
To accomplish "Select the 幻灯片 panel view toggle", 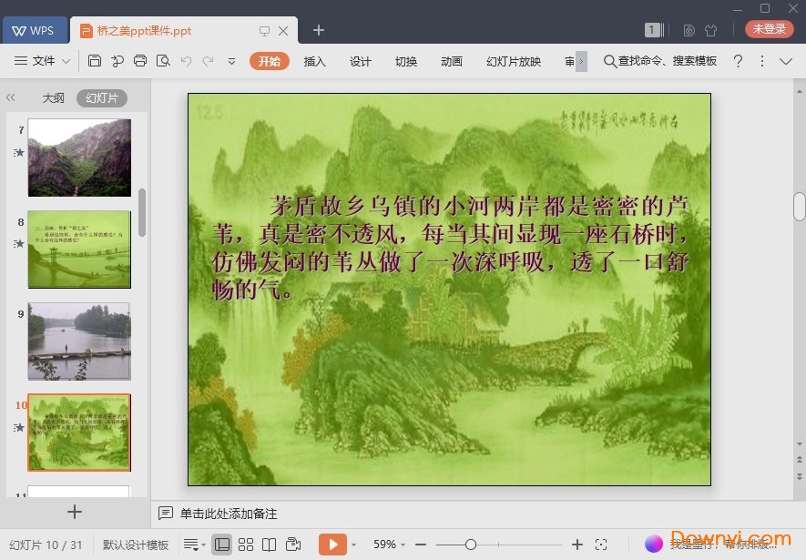I will tap(101, 98).
